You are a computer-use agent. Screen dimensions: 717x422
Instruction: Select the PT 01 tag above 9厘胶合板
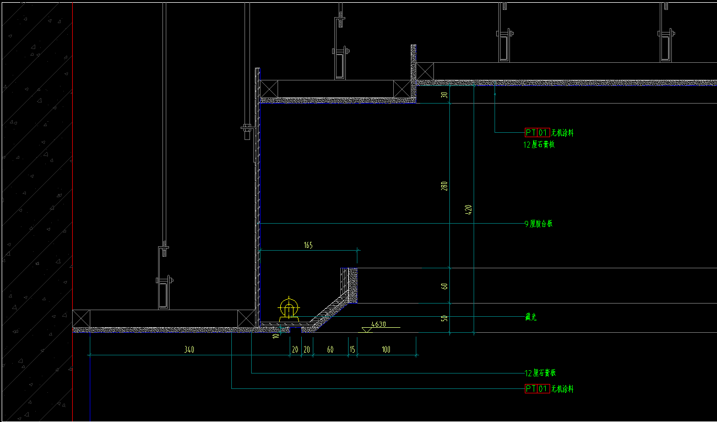[x=537, y=132]
